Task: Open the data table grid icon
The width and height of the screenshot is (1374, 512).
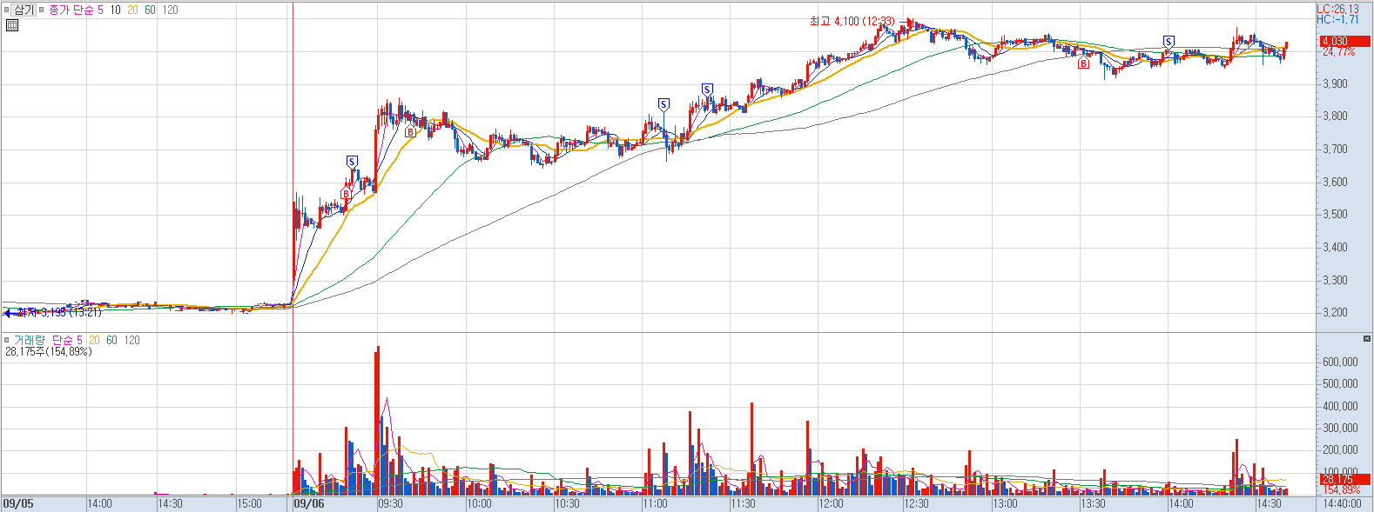Action: tap(12, 24)
